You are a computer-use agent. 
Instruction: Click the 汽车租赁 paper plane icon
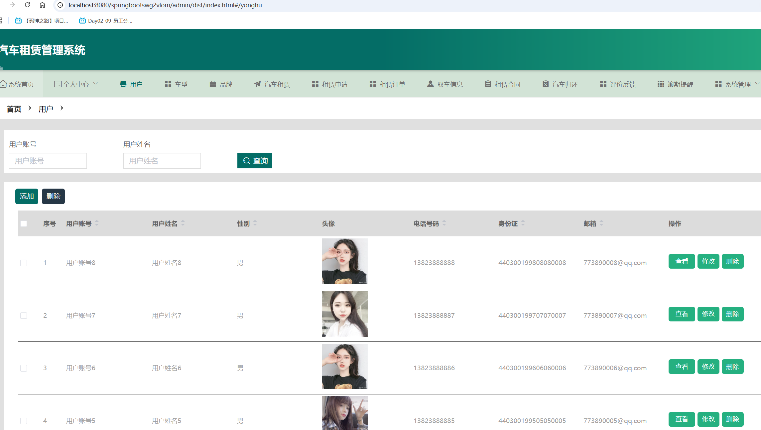click(x=257, y=84)
